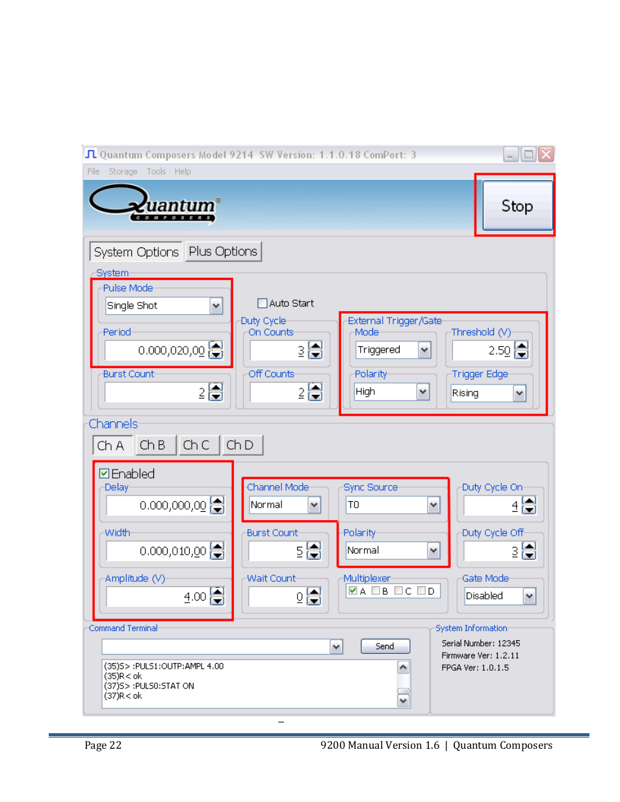This screenshot has height=802, width=620.
Task: Open the External Trigger Mode dropdown
Action: (424, 350)
